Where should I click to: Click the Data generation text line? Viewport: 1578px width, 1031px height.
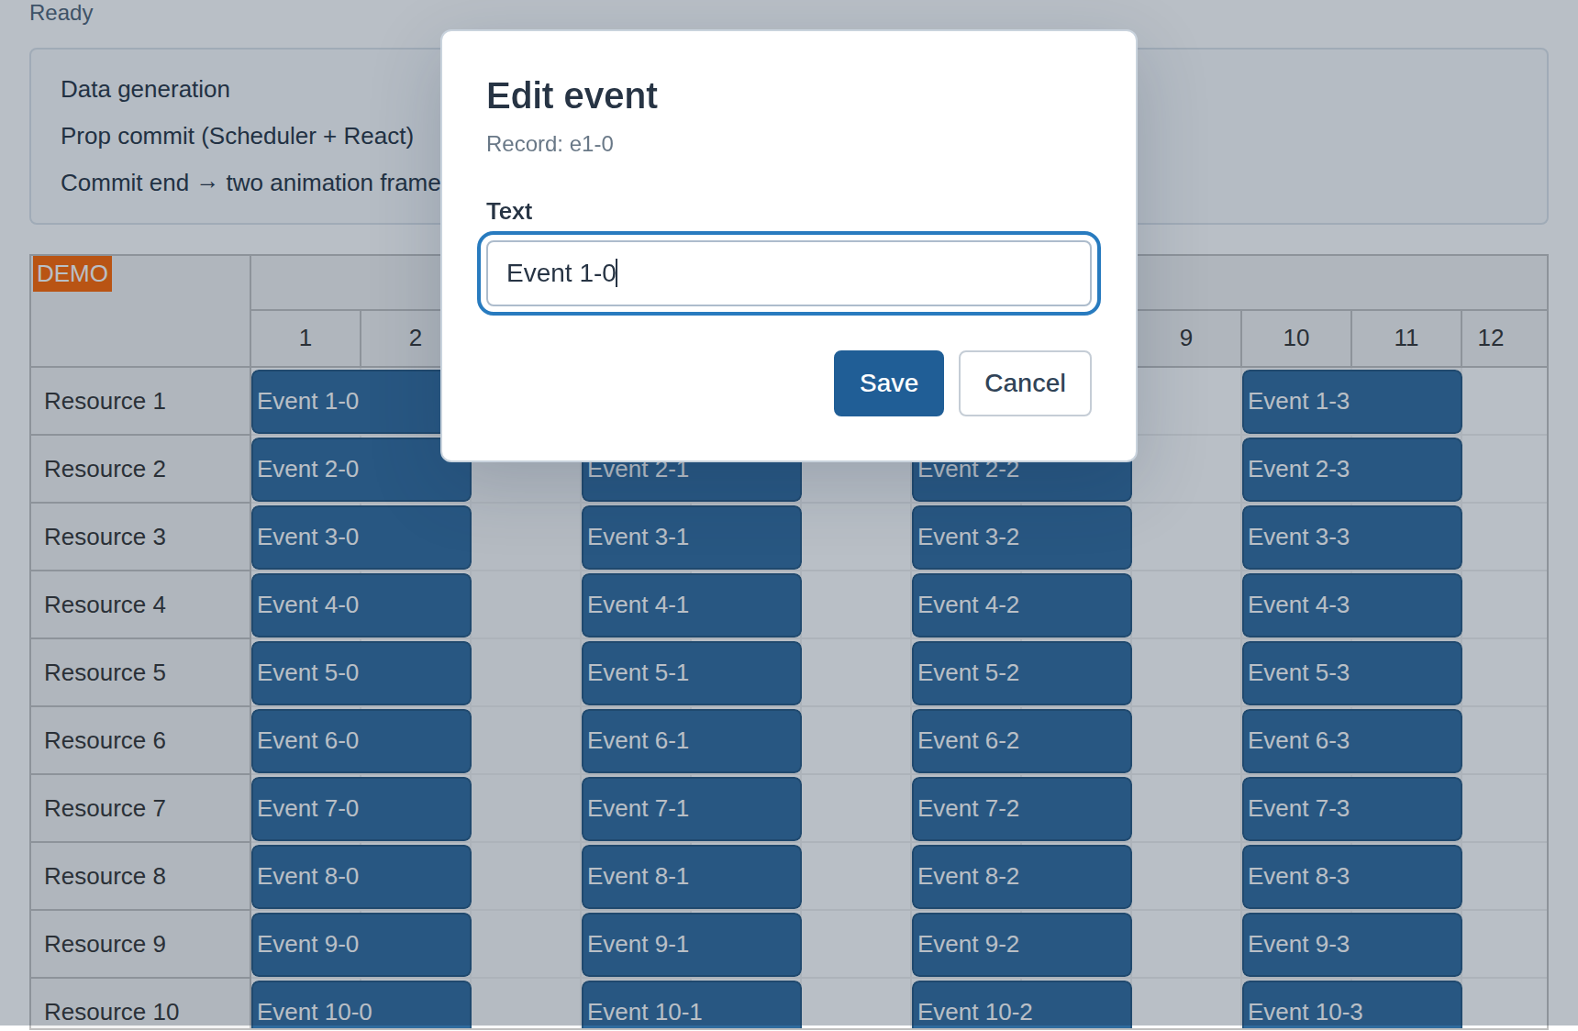145,89
